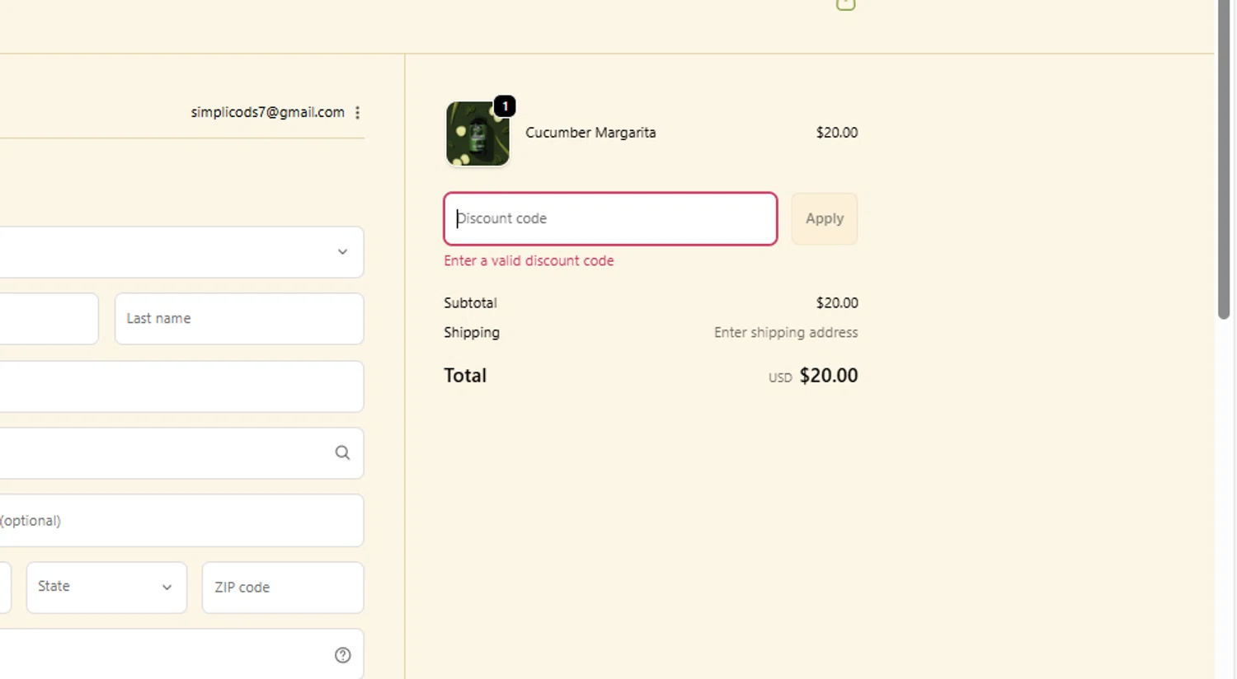Viewport: 1237px width, 679px height.
Task: Focus the Discount code field
Action: 610,218
